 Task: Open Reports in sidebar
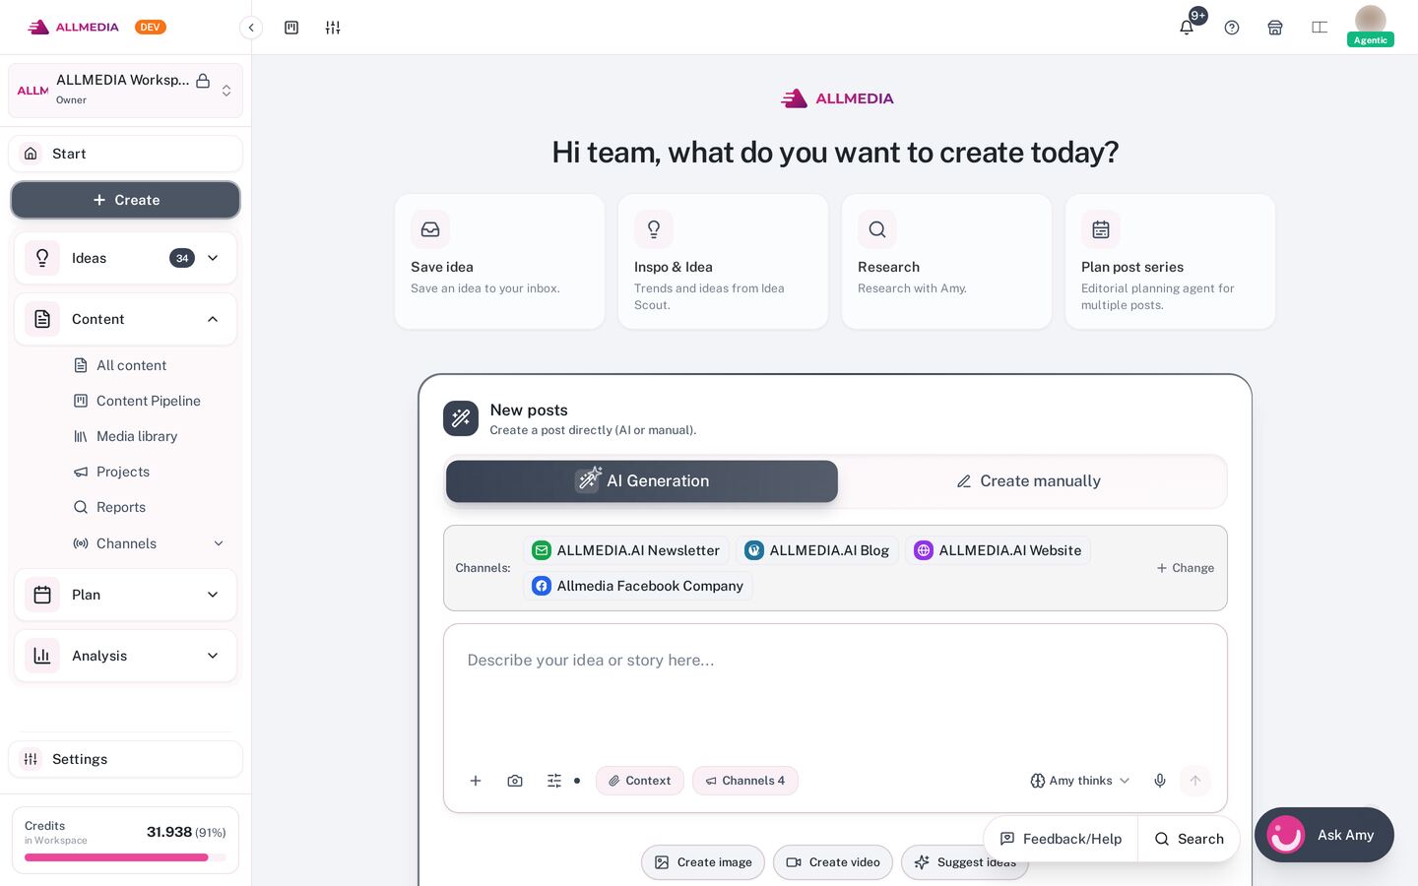(121, 507)
